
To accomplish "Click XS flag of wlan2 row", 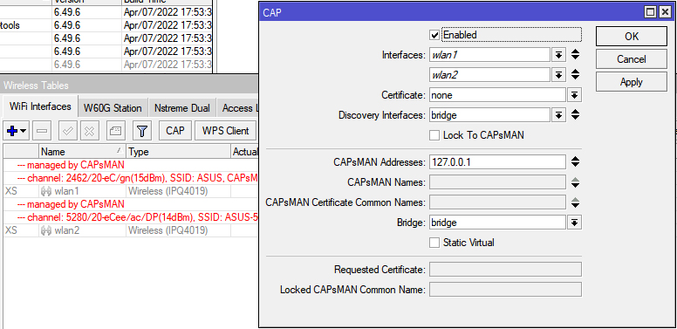I will pos(11,230).
